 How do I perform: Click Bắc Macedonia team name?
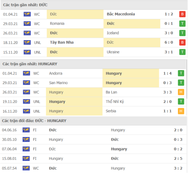tap(121, 14)
